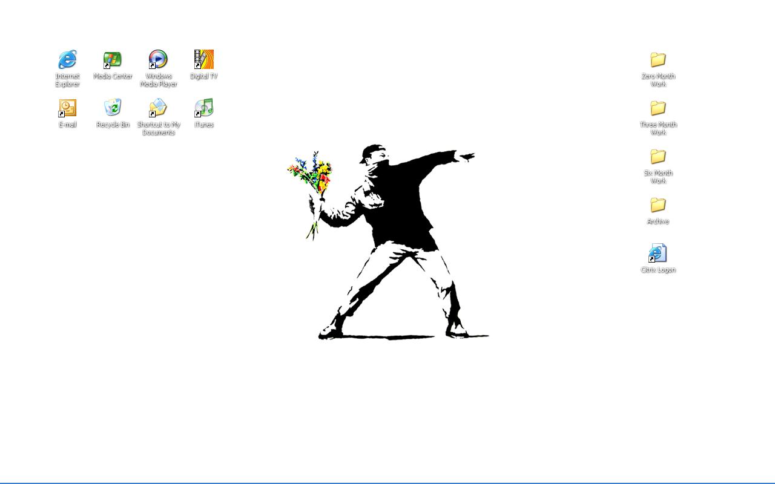Launch the Digital TV shortcut
The height and width of the screenshot is (484, 775).
pos(203,60)
